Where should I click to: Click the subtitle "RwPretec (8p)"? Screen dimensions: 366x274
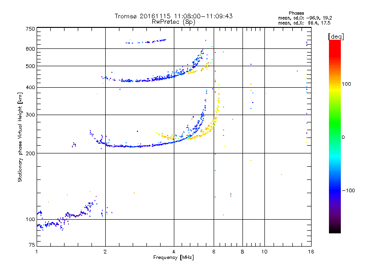[x=173, y=22]
